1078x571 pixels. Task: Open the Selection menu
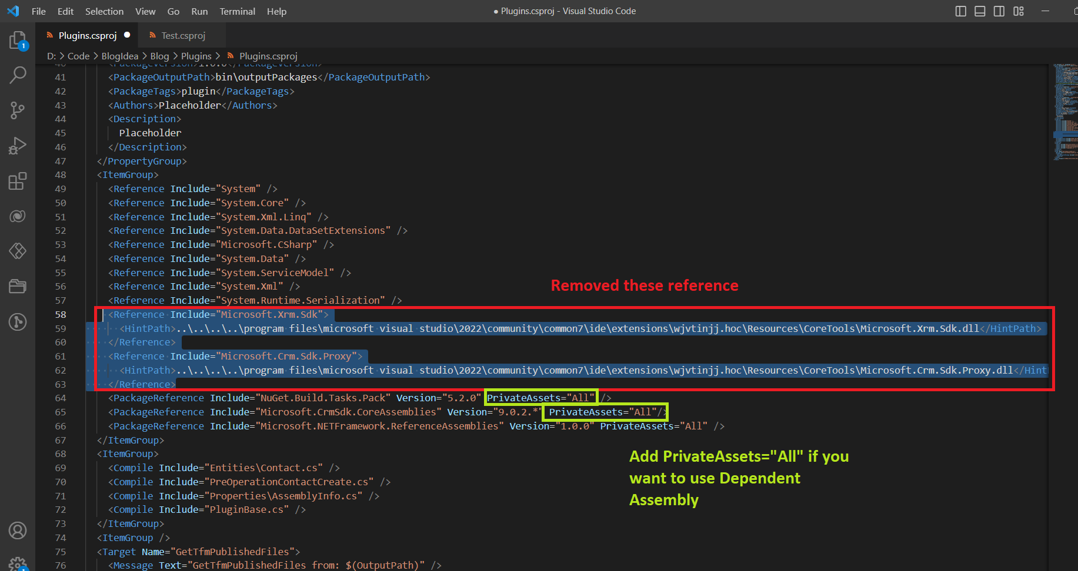tap(105, 11)
